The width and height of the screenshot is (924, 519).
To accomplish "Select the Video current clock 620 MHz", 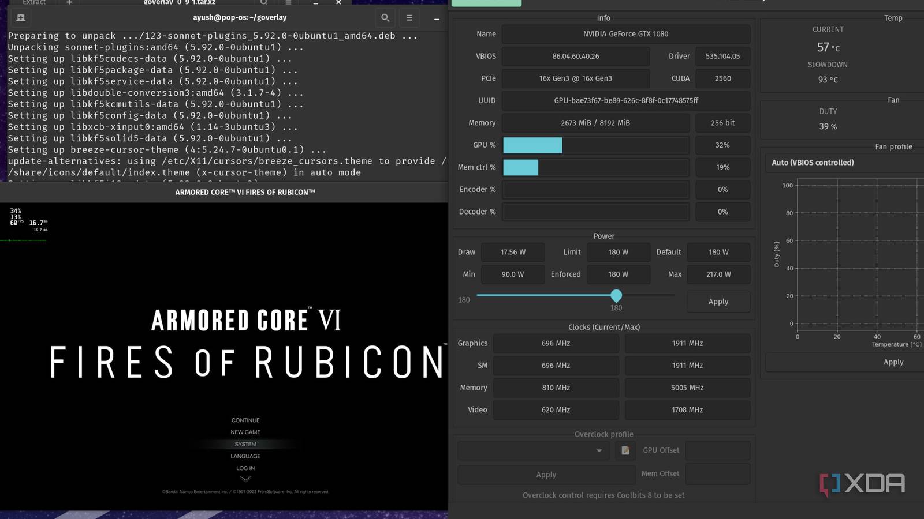I will [x=556, y=410].
